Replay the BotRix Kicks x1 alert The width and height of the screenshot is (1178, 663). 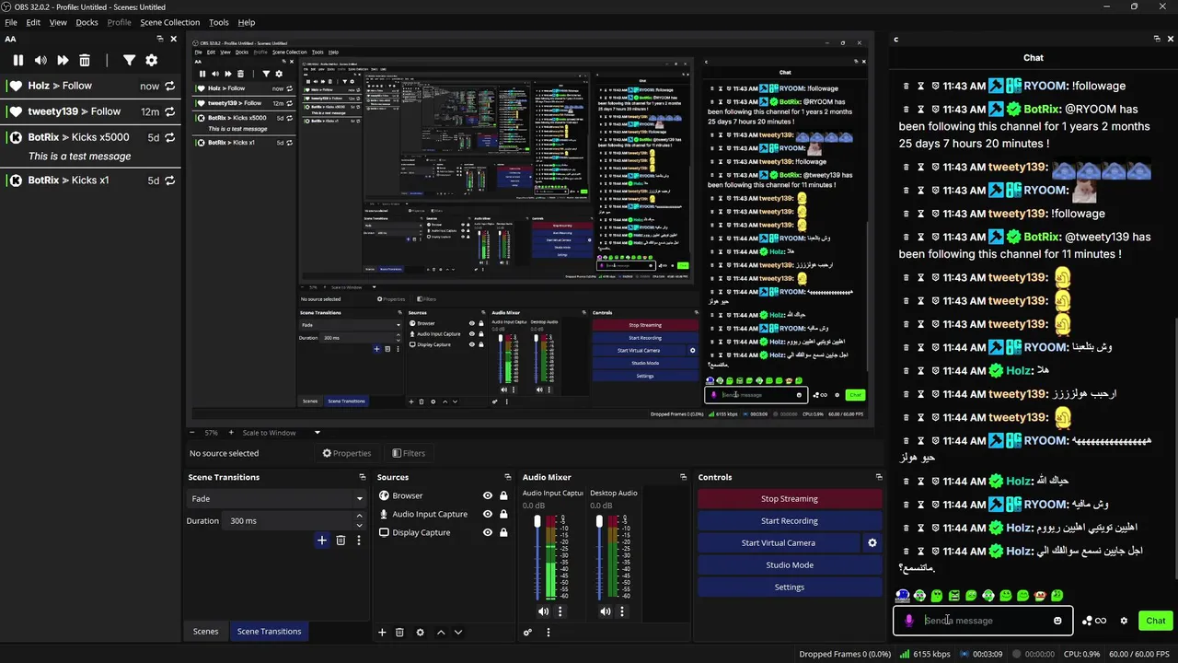(169, 180)
